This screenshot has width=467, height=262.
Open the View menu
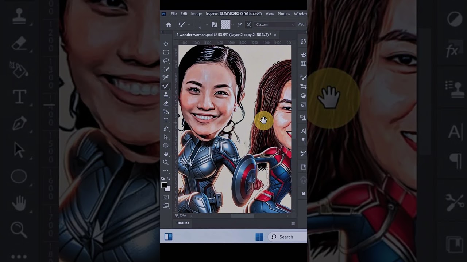coord(270,14)
